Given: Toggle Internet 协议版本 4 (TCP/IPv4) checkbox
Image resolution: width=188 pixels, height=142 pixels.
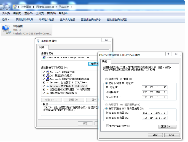Looking at the screenshot, I should 44,86.
